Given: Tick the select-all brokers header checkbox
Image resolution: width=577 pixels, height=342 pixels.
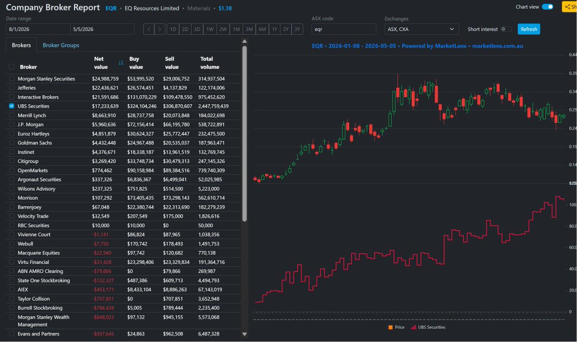Looking at the screenshot, I should pyautogui.click(x=12, y=67).
